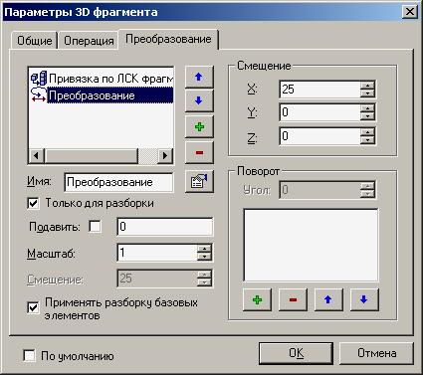Open properties icon next to Имя field
Screen dimensions: 423x375
click(x=199, y=181)
